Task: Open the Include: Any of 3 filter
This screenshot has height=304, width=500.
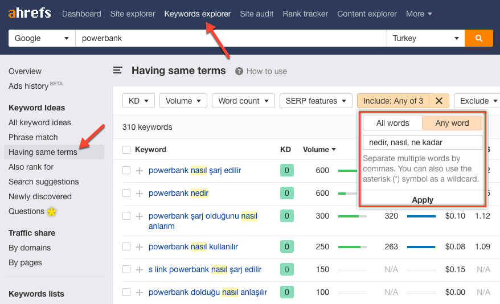Action: coord(393,101)
